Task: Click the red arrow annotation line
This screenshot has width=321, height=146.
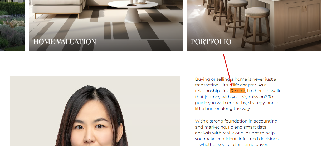Action: (227, 70)
